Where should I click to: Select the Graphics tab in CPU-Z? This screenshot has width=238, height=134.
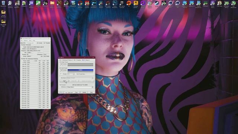pyautogui.click(x=79, y=60)
